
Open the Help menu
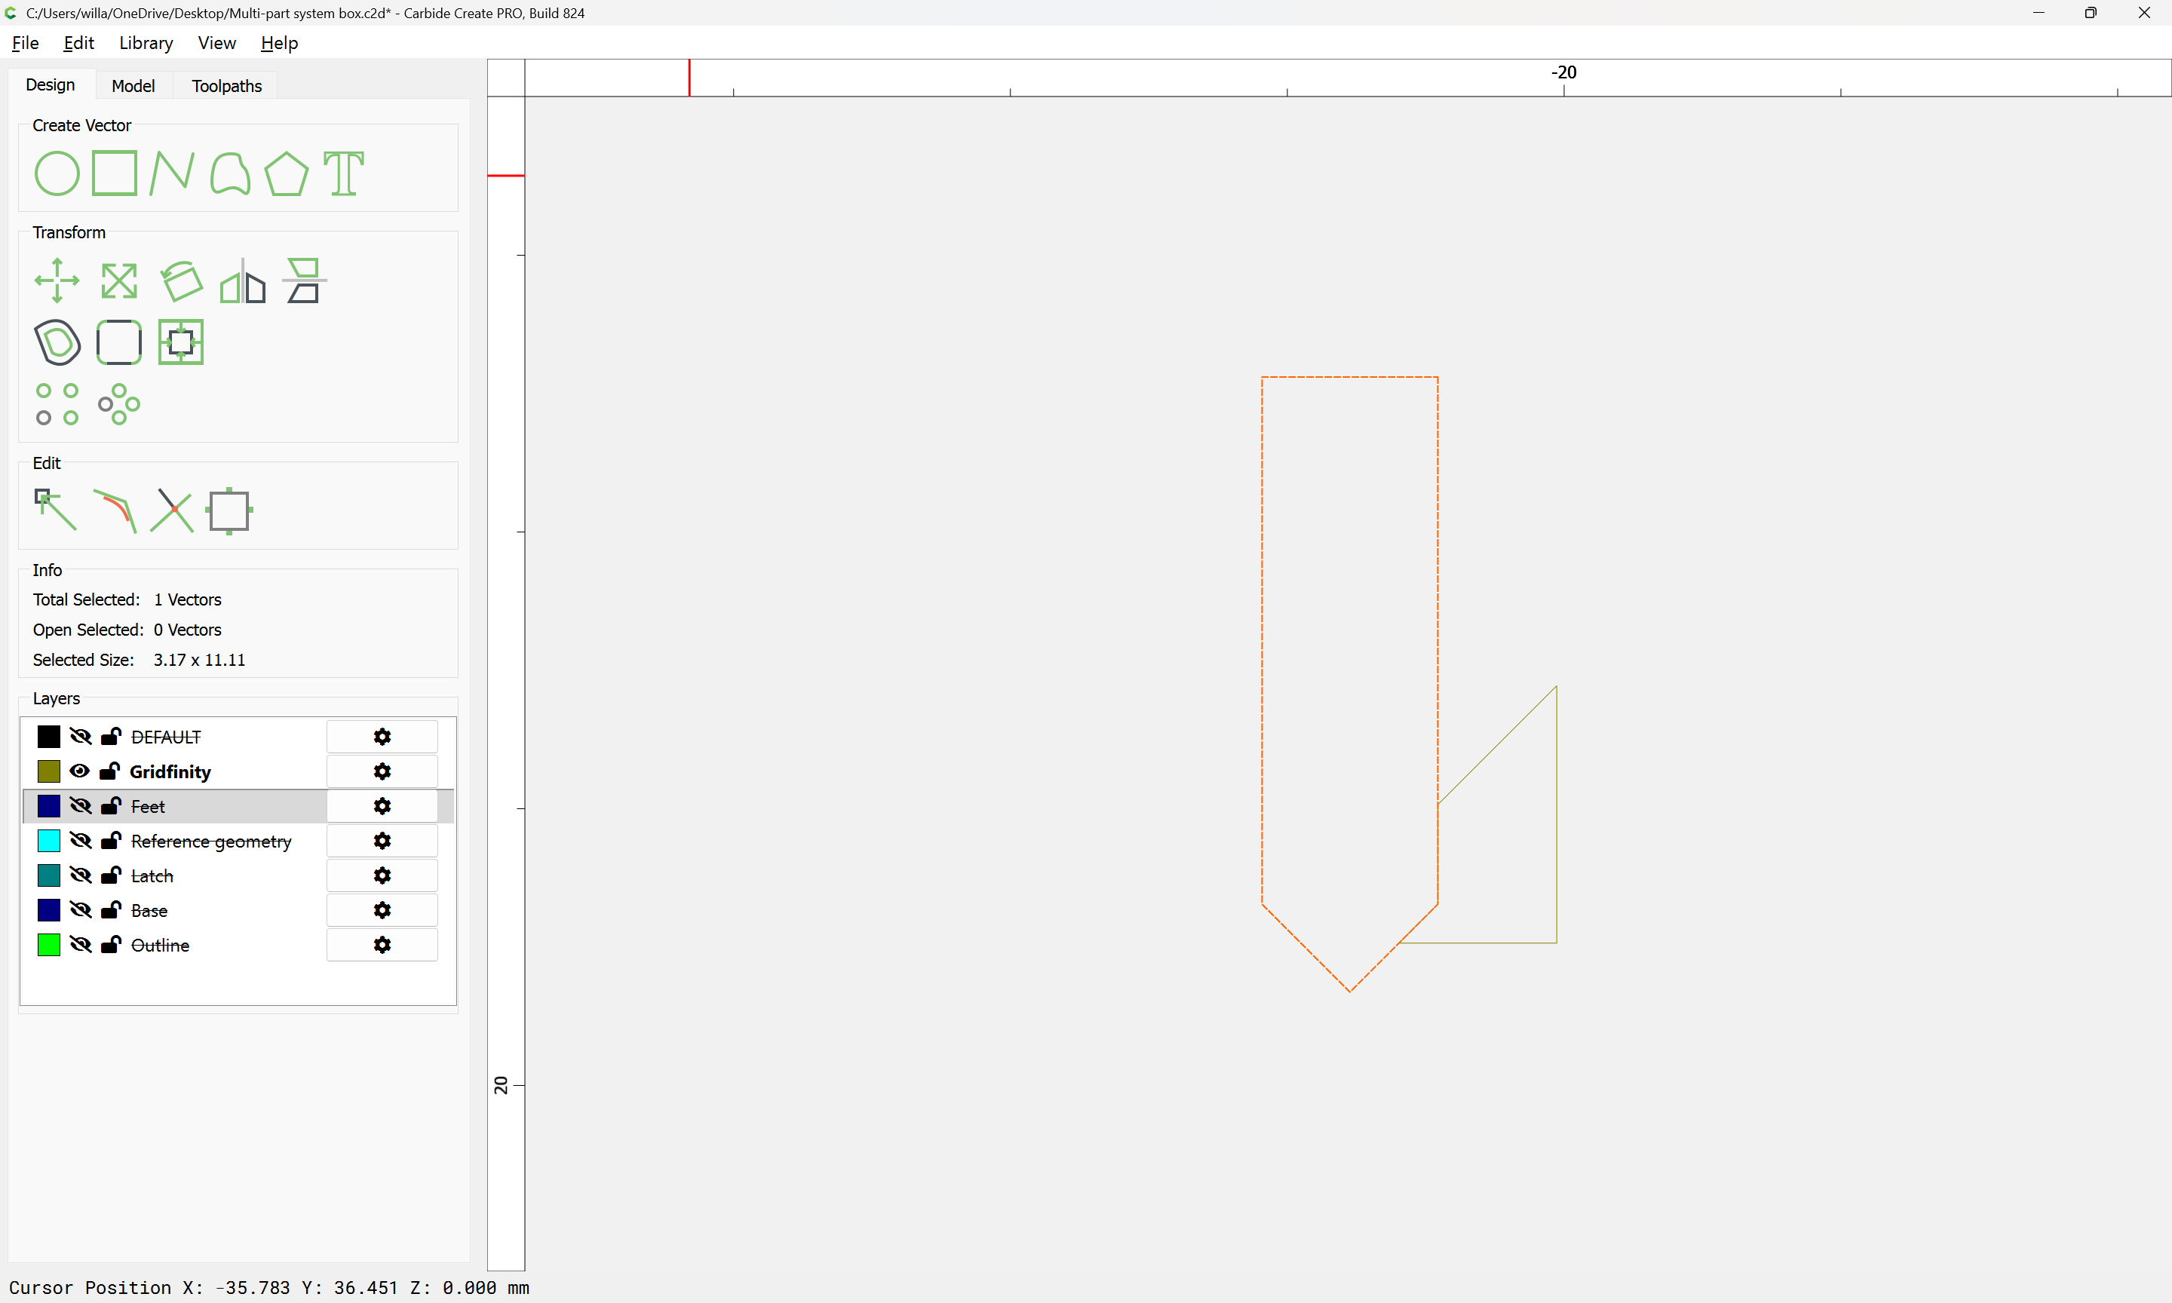279,43
